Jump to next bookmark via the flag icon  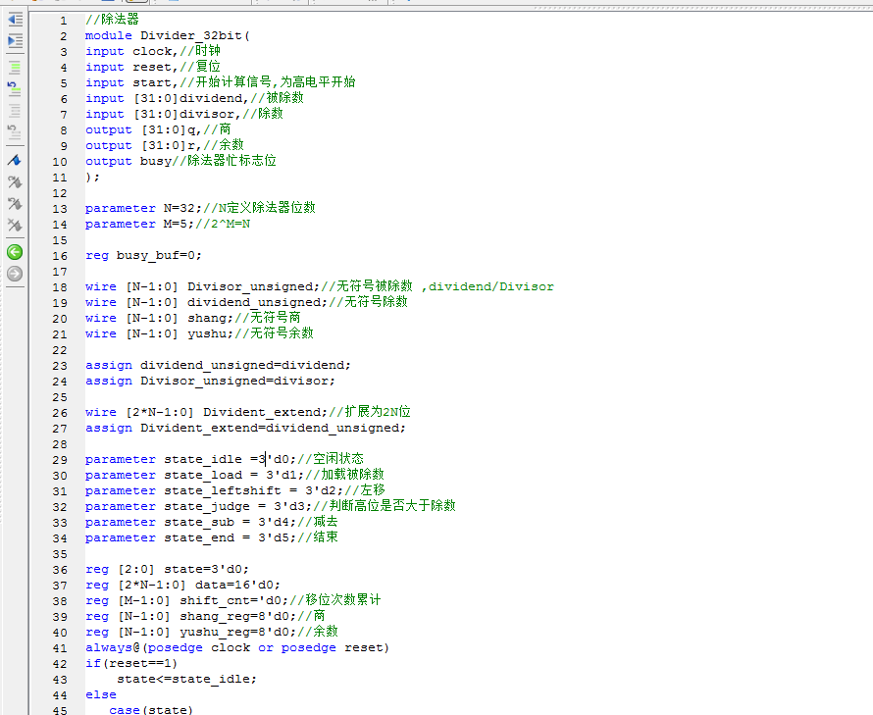[x=15, y=182]
